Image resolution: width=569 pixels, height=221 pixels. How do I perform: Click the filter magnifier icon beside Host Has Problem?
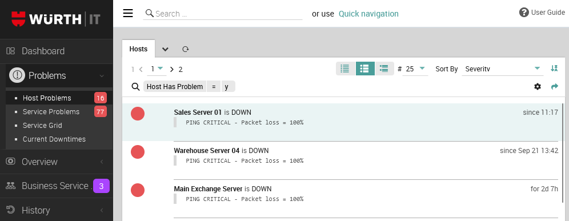tap(136, 87)
